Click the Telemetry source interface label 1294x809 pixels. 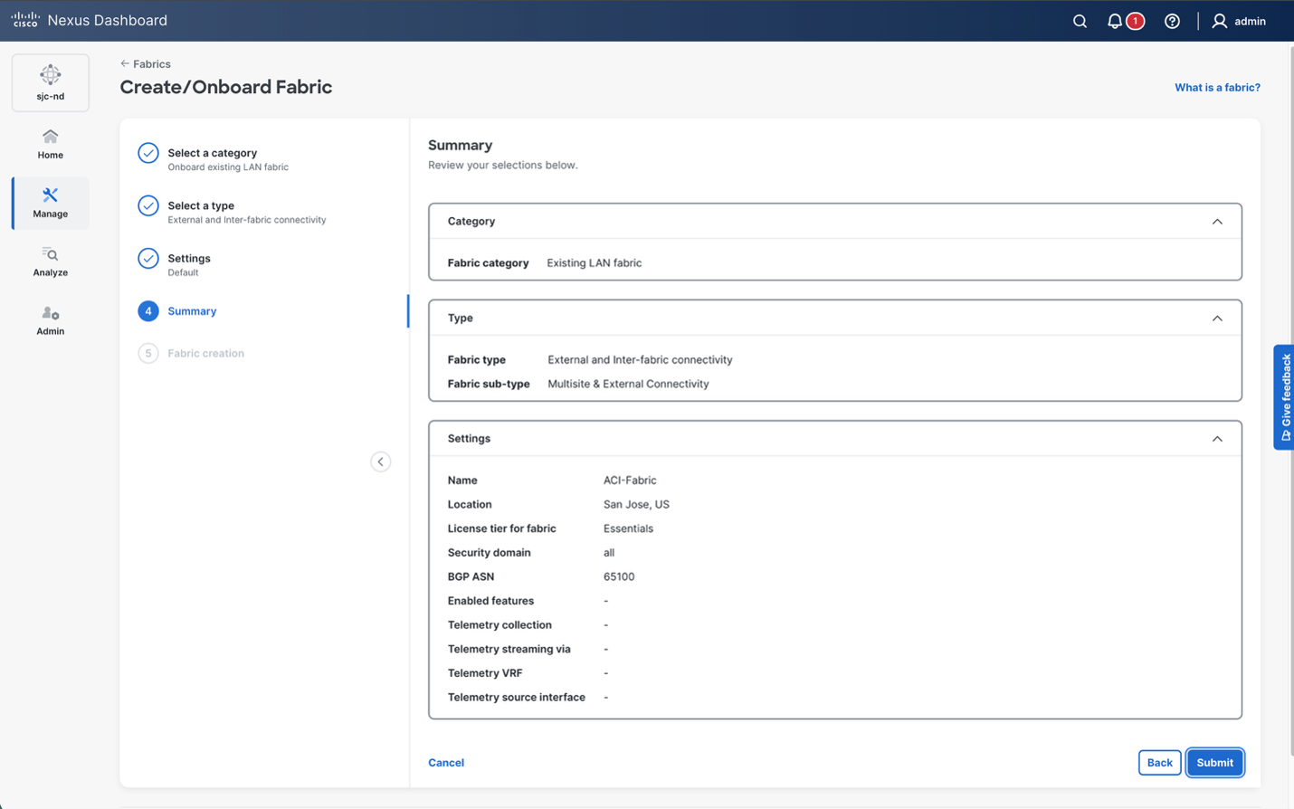(x=517, y=698)
